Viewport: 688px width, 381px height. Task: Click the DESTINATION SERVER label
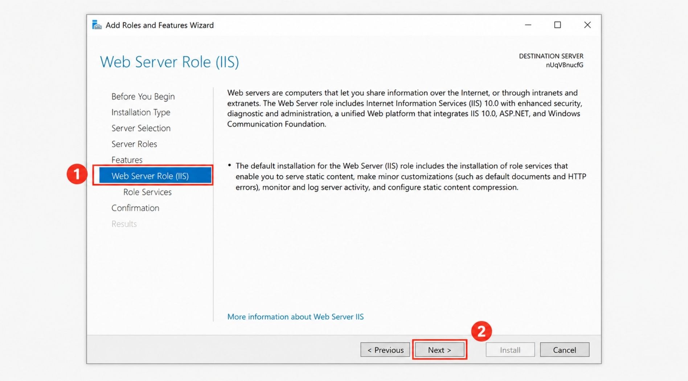pos(551,56)
